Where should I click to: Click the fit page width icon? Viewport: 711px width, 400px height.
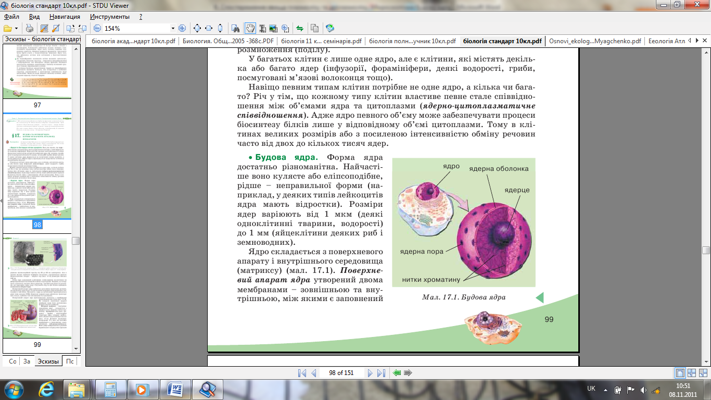point(209,28)
